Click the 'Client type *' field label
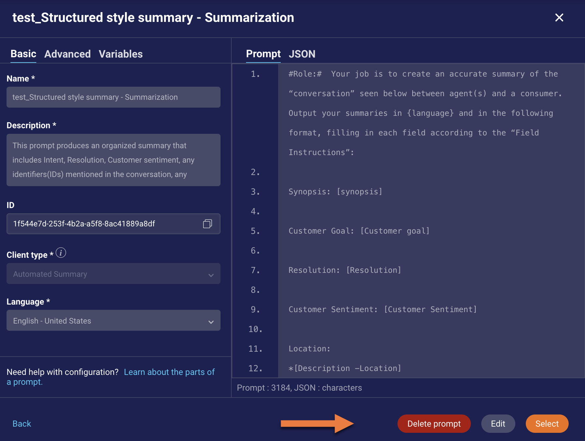Viewport: 585px width, 441px height. tap(30, 255)
